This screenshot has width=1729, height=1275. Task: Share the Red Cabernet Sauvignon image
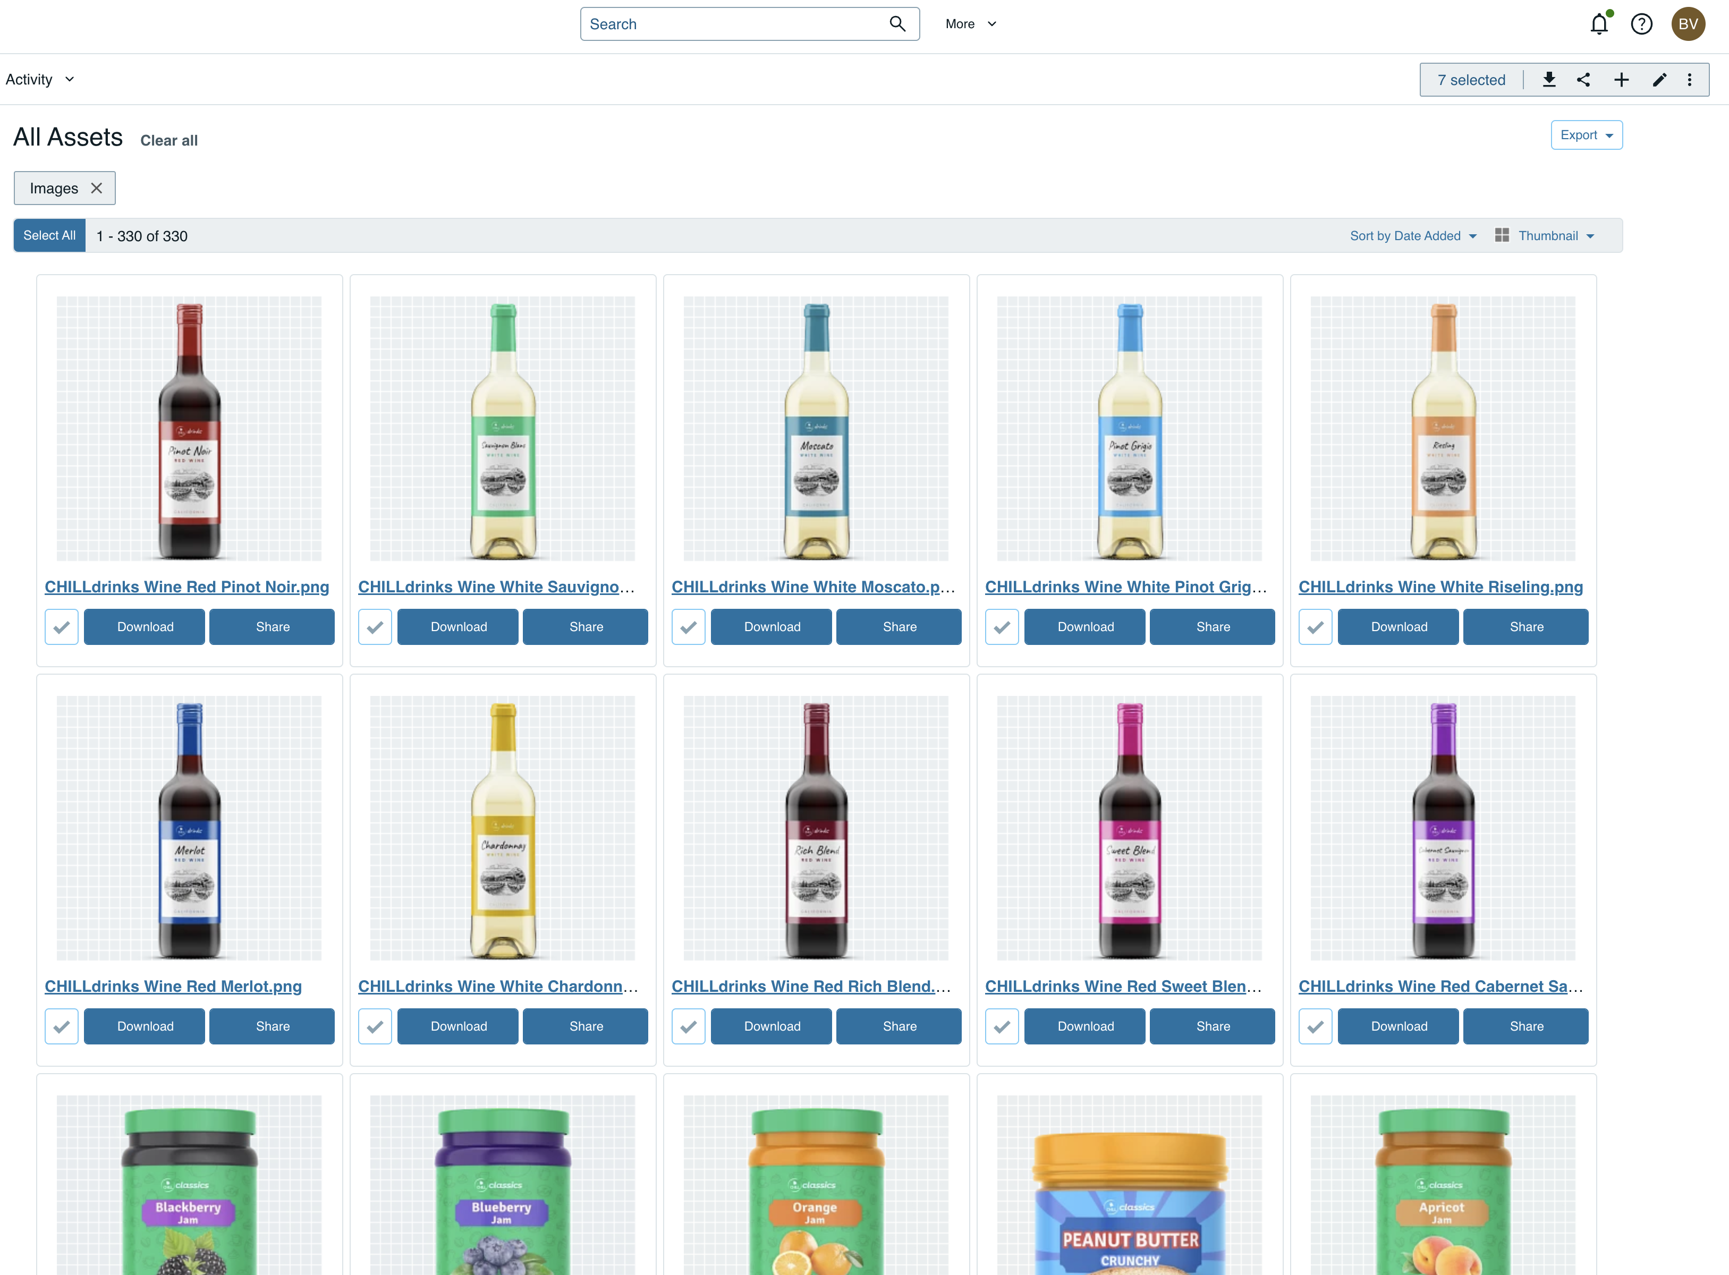tap(1525, 1026)
